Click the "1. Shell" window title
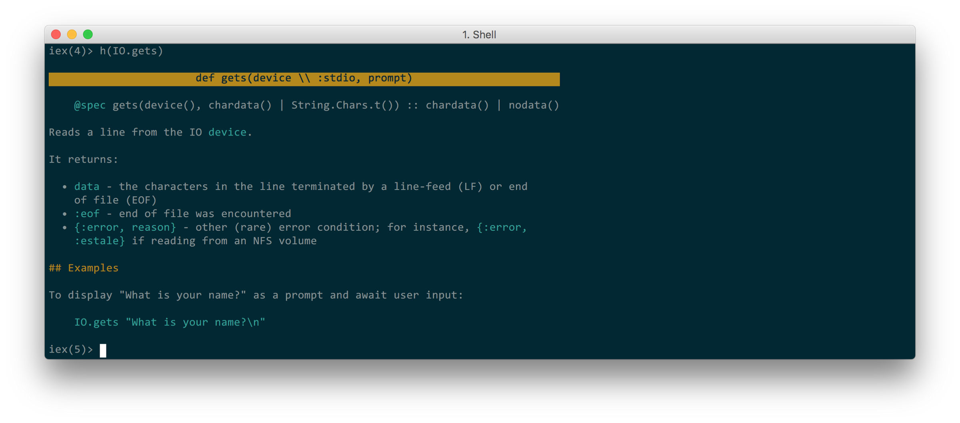The height and width of the screenshot is (423, 960). coord(479,35)
